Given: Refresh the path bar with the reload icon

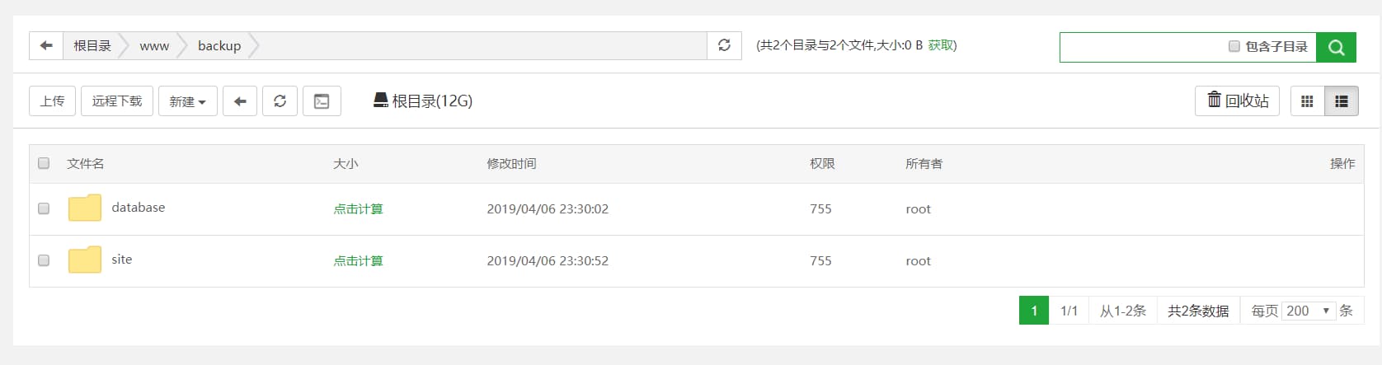Looking at the screenshot, I should click(x=724, y=45).
